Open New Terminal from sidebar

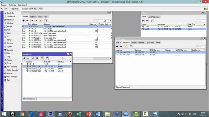point(12,67)
